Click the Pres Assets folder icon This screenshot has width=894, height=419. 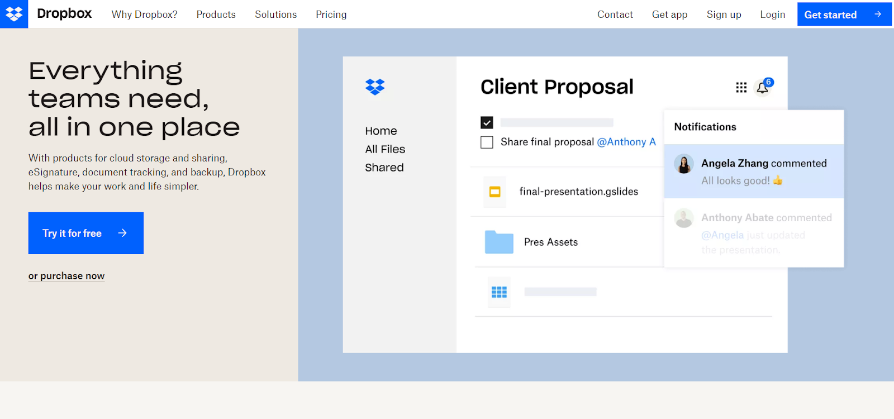pyautogui.click(x=499, y=242)
